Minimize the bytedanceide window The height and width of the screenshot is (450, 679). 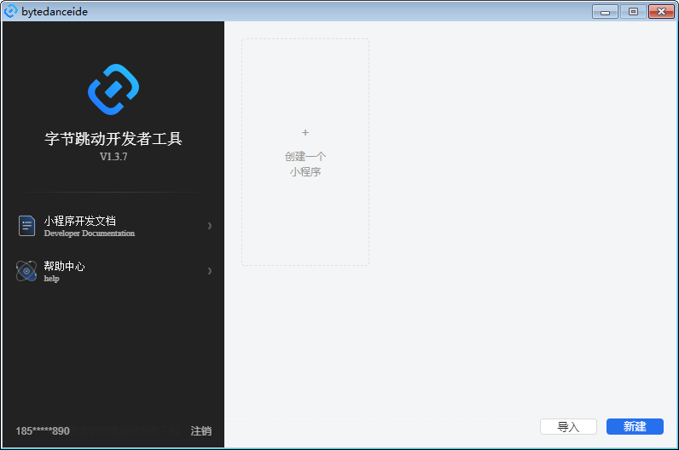pos(606,12)
